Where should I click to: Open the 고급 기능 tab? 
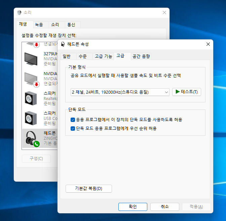coord(103,56)
